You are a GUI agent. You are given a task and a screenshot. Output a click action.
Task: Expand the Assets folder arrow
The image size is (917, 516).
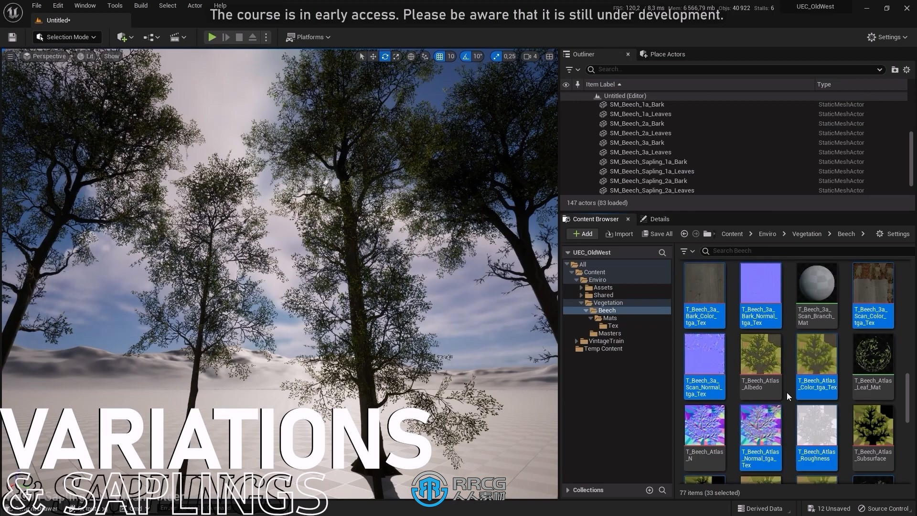(581, 288)
